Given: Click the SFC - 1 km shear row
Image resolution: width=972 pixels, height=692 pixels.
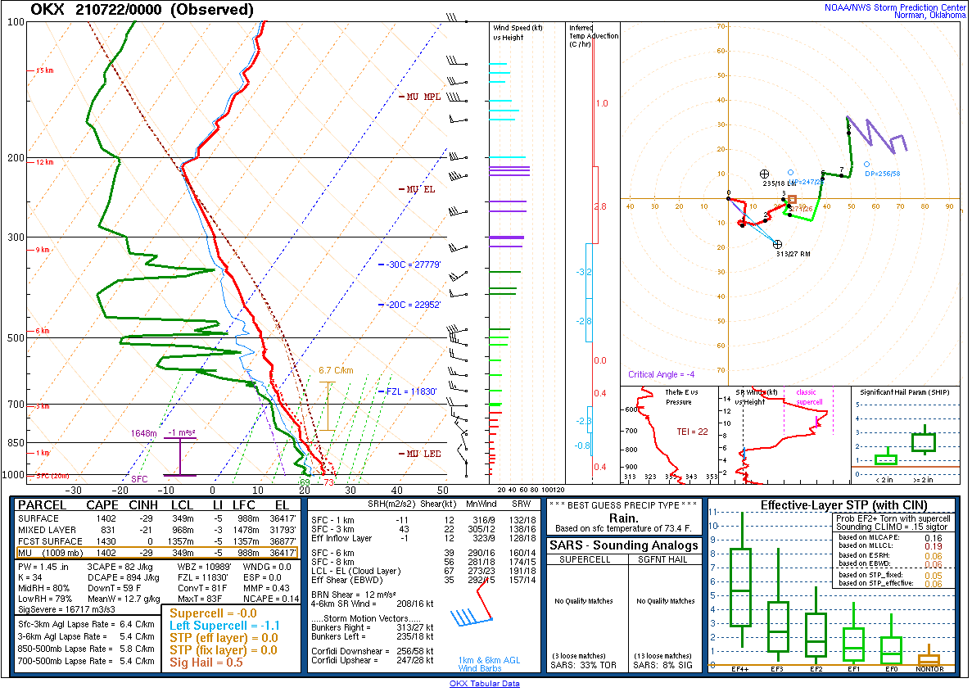Looking at the screenshot, I should coord(423,520).
